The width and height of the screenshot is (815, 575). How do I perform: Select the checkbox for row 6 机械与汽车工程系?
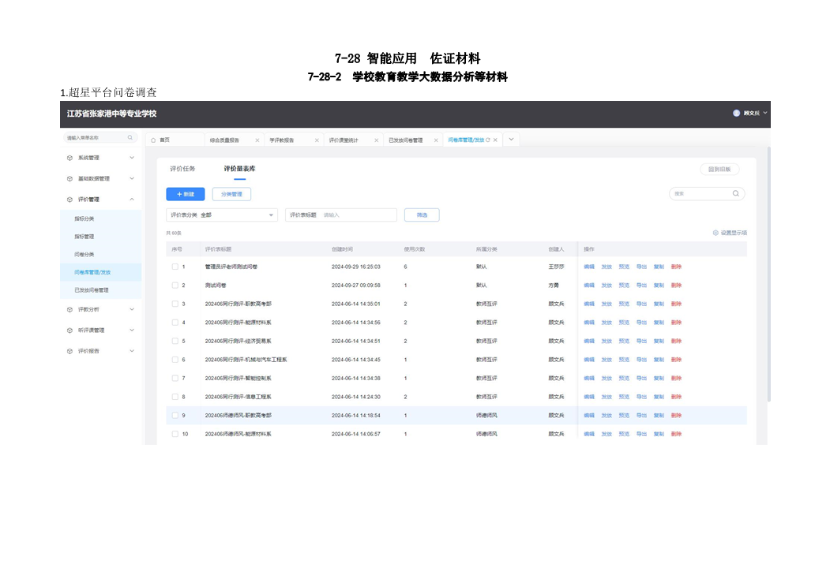tap(175, 360)
